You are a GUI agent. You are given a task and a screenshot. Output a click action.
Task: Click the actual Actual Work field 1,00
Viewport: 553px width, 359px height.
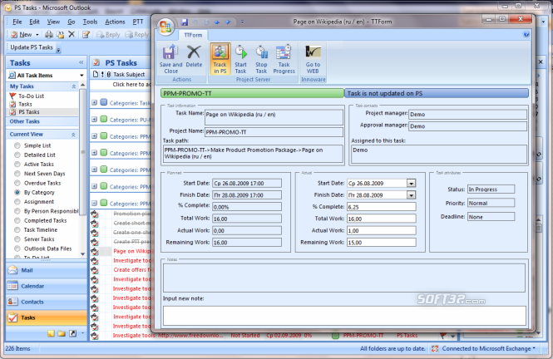pos(381,231)
